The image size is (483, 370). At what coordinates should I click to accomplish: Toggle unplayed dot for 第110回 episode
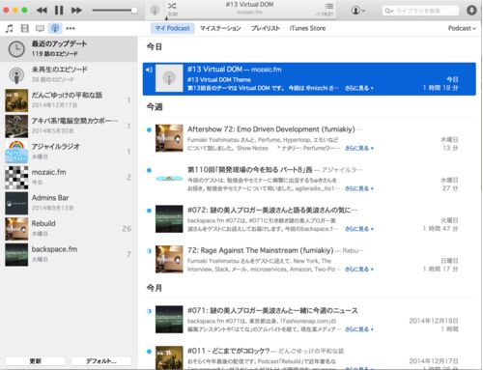point(149,170)
